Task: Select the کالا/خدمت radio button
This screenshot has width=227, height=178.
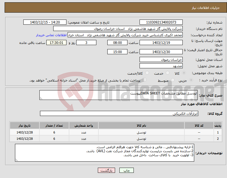Action: (147, 73)
